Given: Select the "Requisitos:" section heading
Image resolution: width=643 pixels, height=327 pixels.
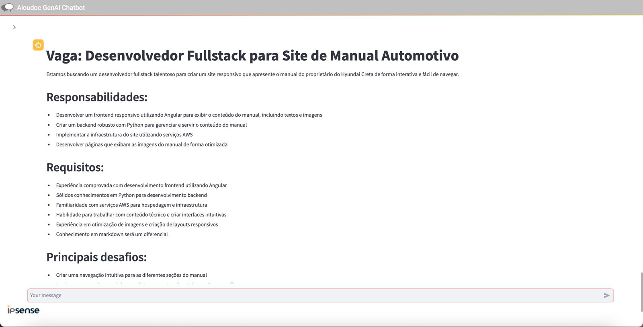Looking at the screenshot, I should click(x=75, y=167).
